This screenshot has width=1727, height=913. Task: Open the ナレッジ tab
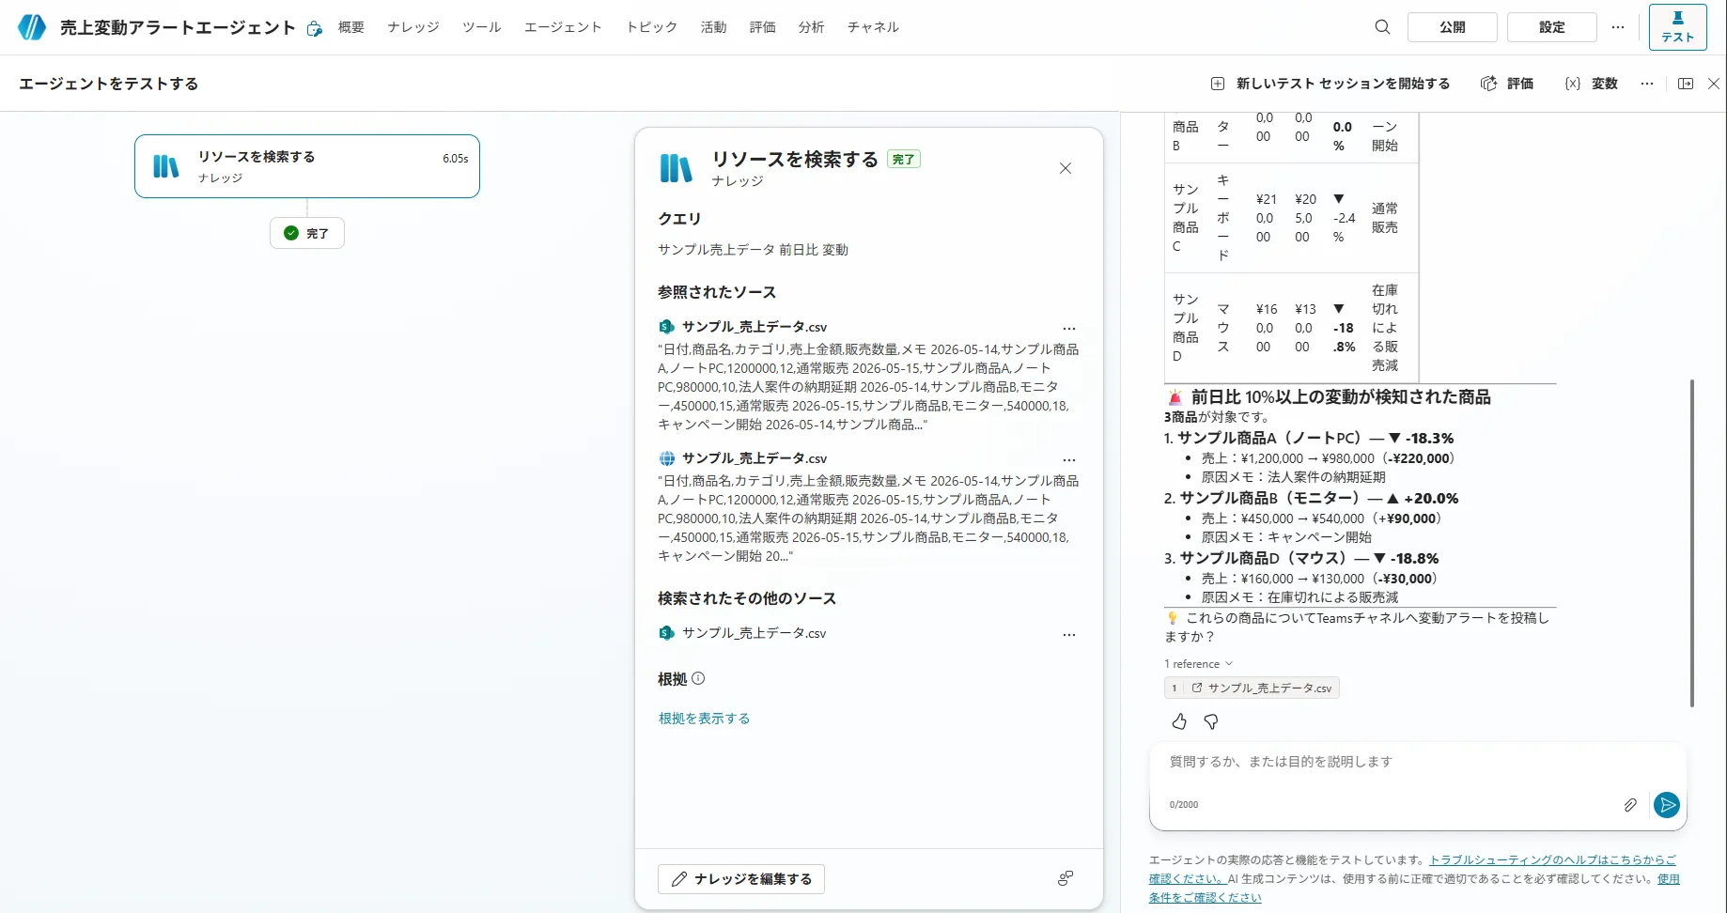413,27
